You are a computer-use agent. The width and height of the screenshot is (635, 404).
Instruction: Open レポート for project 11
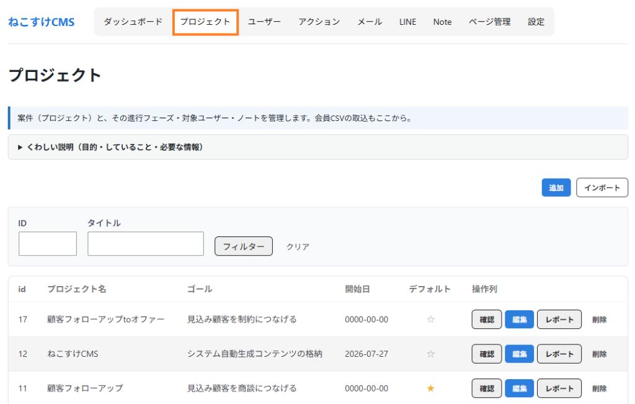(x=559, y=388)
